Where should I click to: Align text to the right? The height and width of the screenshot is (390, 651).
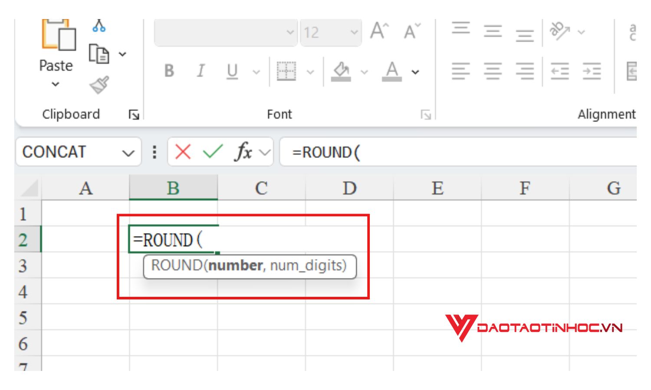525,71
